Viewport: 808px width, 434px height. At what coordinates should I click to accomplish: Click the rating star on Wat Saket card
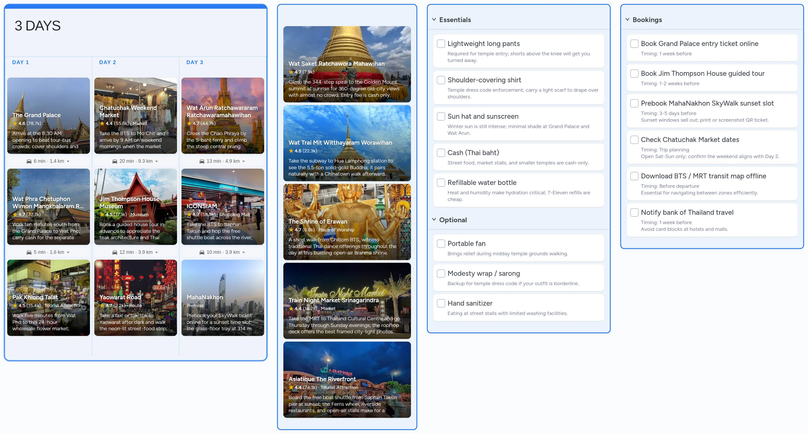[291, 72]
